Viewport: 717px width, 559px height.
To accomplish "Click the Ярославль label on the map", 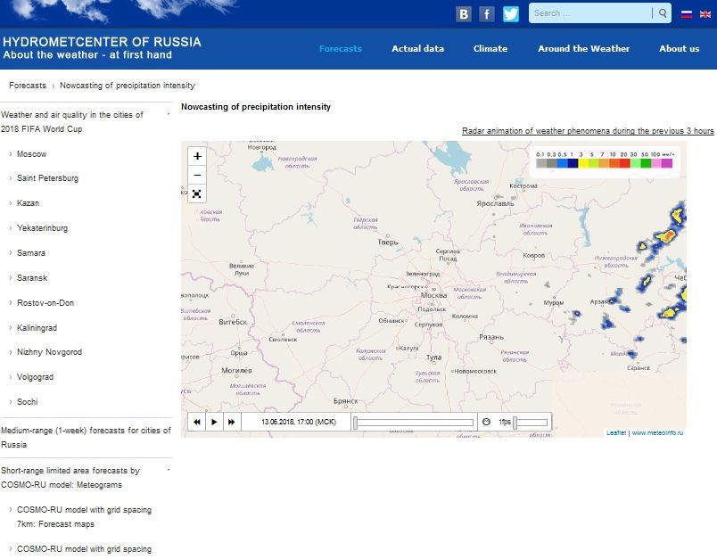I will click(x=495, y=203).
